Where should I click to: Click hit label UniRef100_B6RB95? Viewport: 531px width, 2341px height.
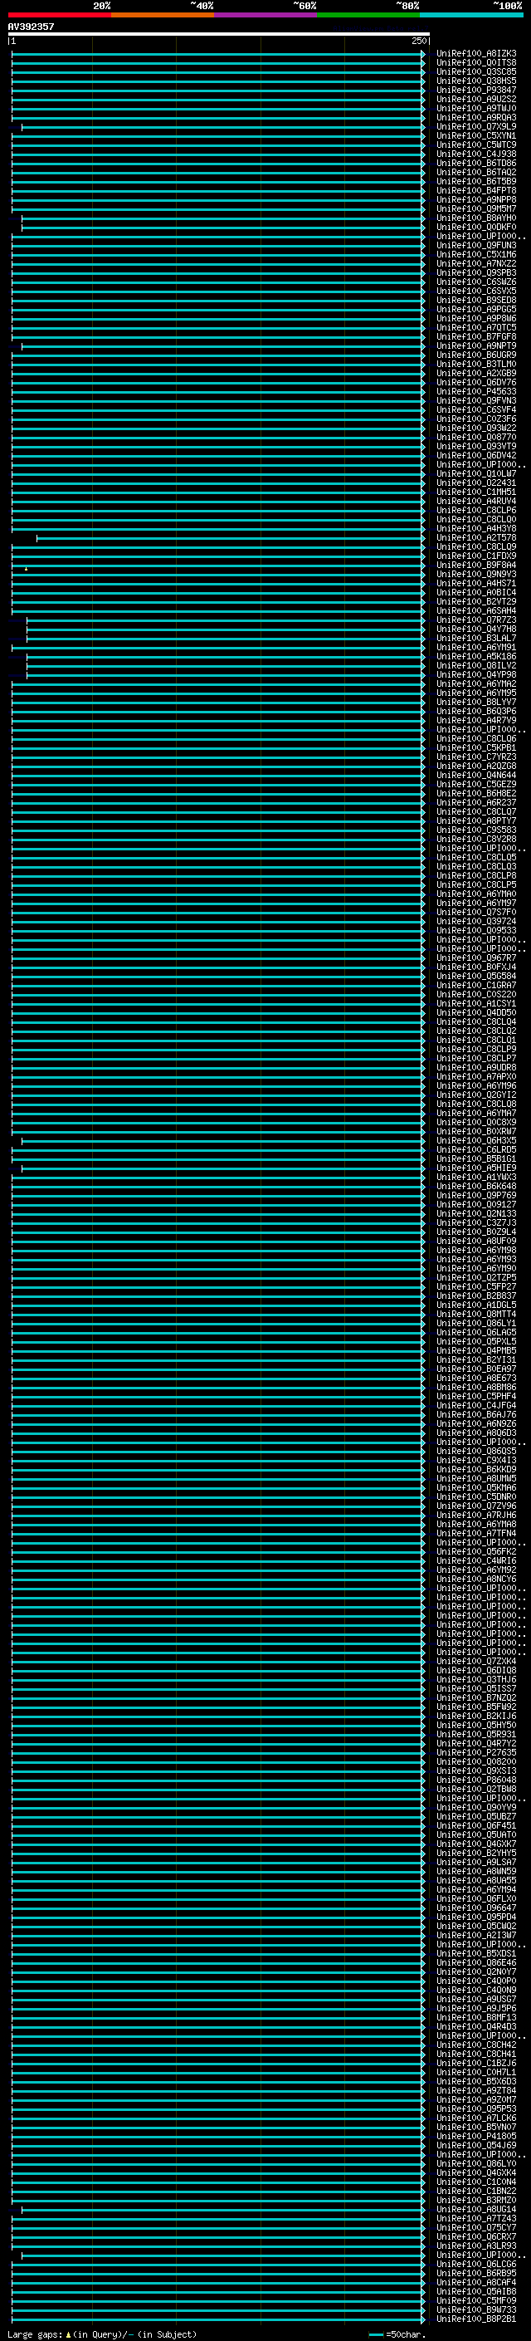[476, 2273]
